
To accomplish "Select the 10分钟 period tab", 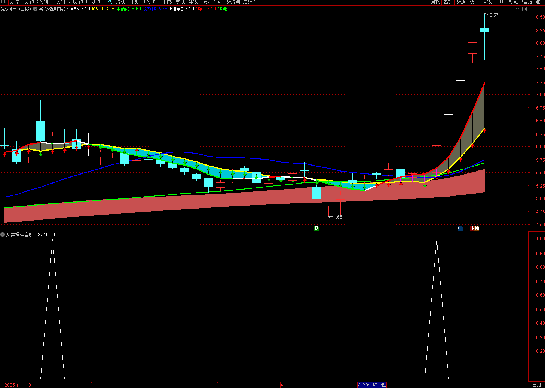I will pyautogui.click(x=149, y=2).
